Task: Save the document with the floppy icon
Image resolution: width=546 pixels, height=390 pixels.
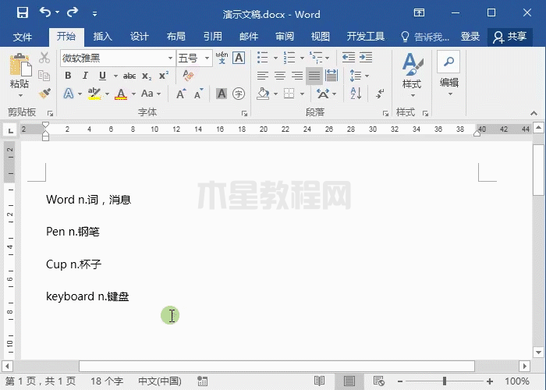Action: (23, 13)
